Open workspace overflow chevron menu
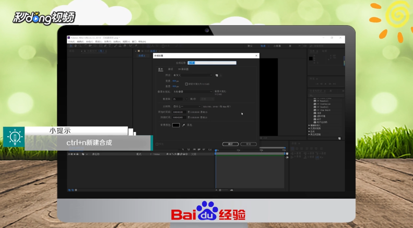Image resolution: width=413 pixels, height=228 pixels. (x=300, y=46)
